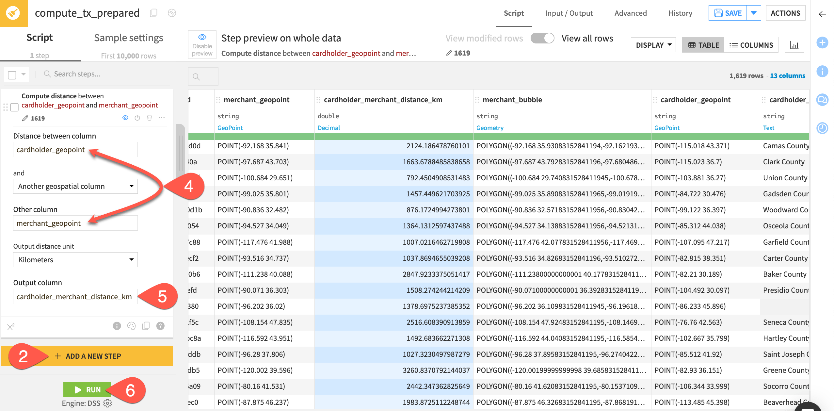Expand the Another geospatial column dropdown
Image resolution: width=834 pixels, height=411 pixels.
(75, 186)
